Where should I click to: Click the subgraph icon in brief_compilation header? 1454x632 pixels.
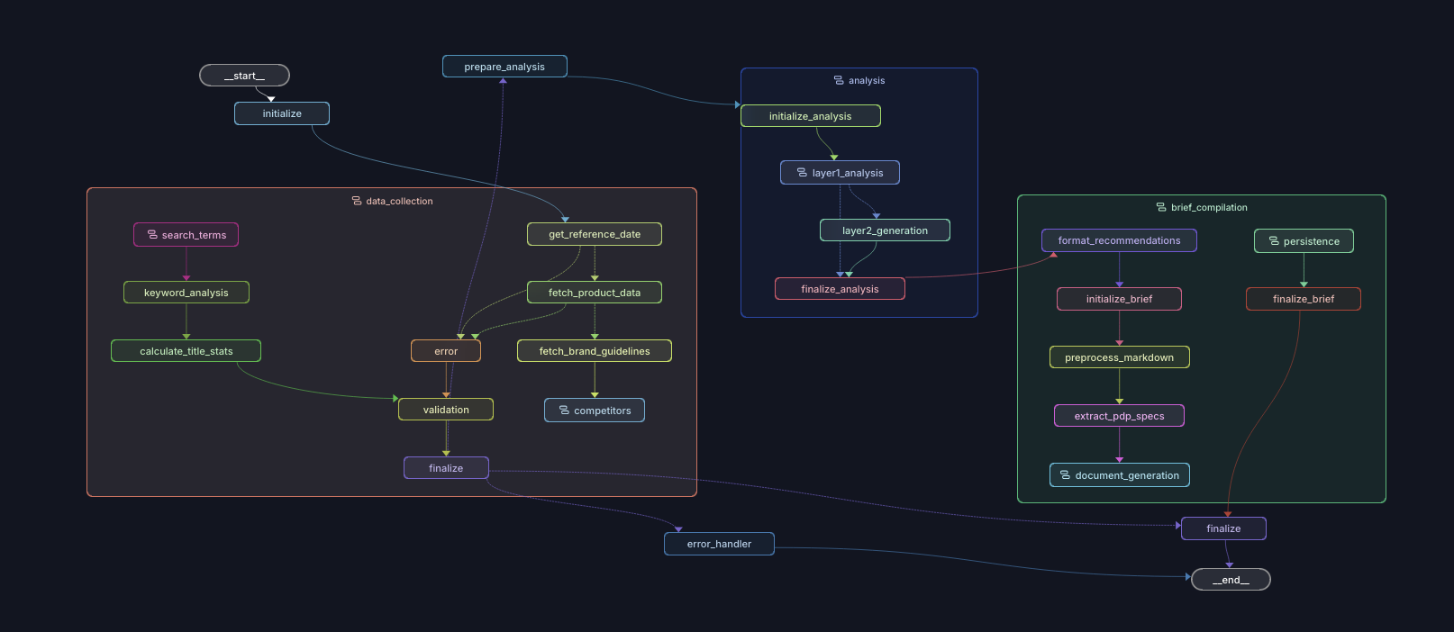click(x=1161, y=207)
